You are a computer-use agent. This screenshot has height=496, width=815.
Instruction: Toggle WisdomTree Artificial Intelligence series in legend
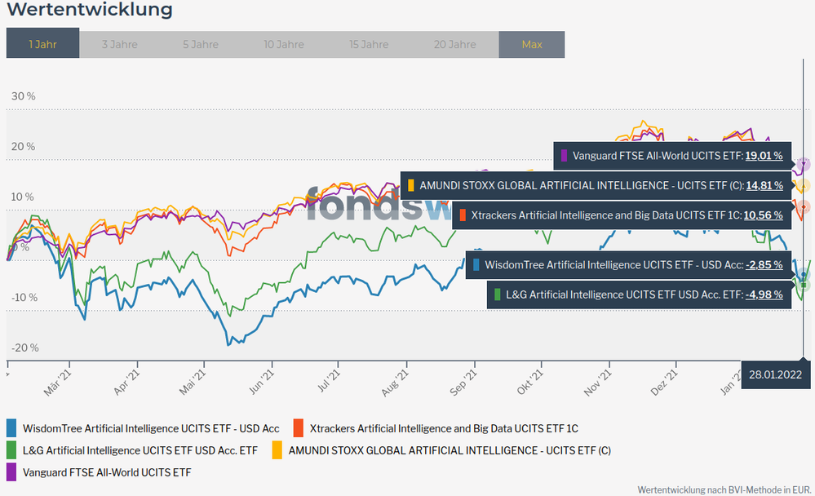click(x=151, y=428)
